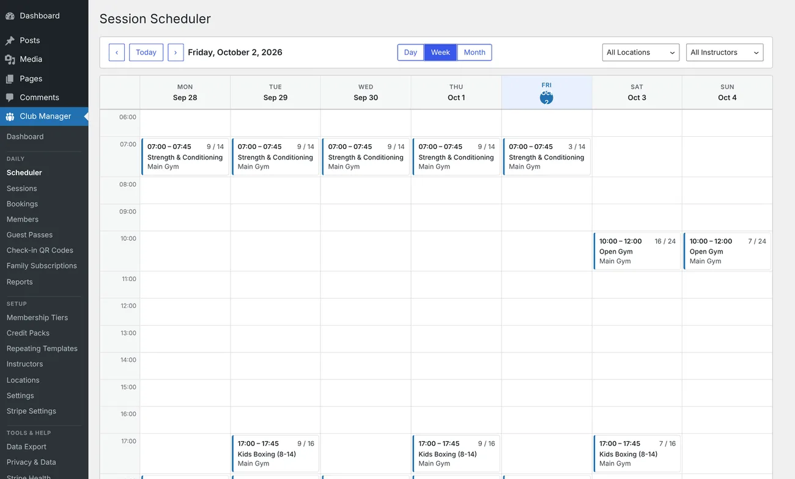Image resolution: width=795 pixels, height=479 pixels.
Task: Open Privacy & Data page
Action: click(31, 463)
